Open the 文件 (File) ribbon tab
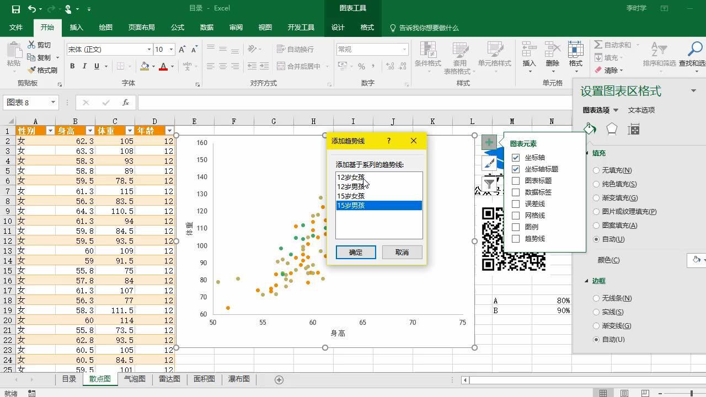 [x=16, y=28]
